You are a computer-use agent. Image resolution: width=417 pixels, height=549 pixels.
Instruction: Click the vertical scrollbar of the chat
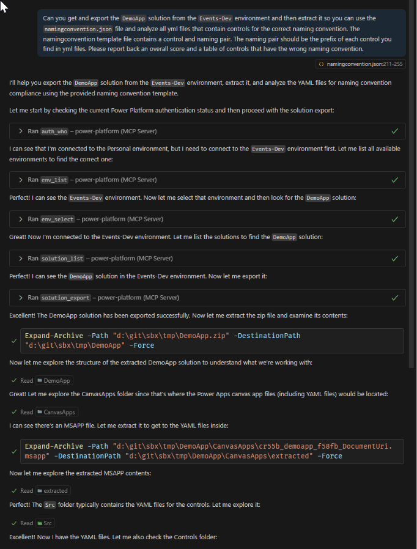point(412,184)
